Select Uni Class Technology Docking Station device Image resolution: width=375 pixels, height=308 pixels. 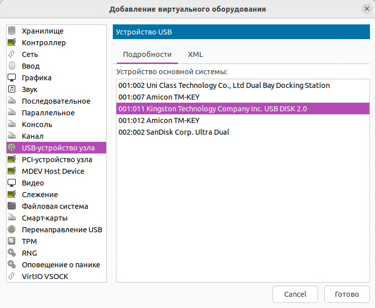click(x=224, y=85)
